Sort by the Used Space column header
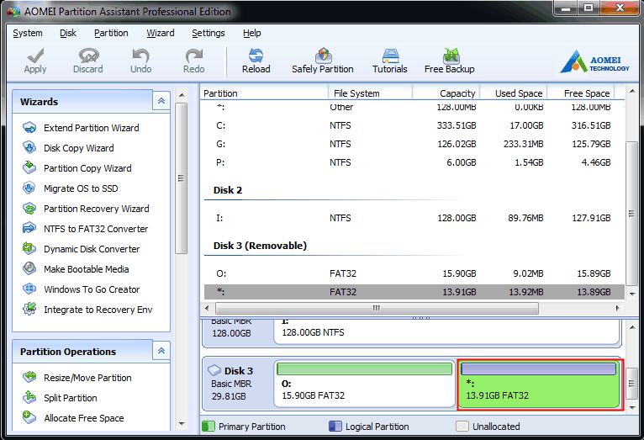The width and height of the screenshot is (644, 440). [x=514, y=93]
